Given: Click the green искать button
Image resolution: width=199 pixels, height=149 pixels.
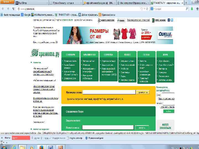Looking at the screenshot, I should (142, 128).
